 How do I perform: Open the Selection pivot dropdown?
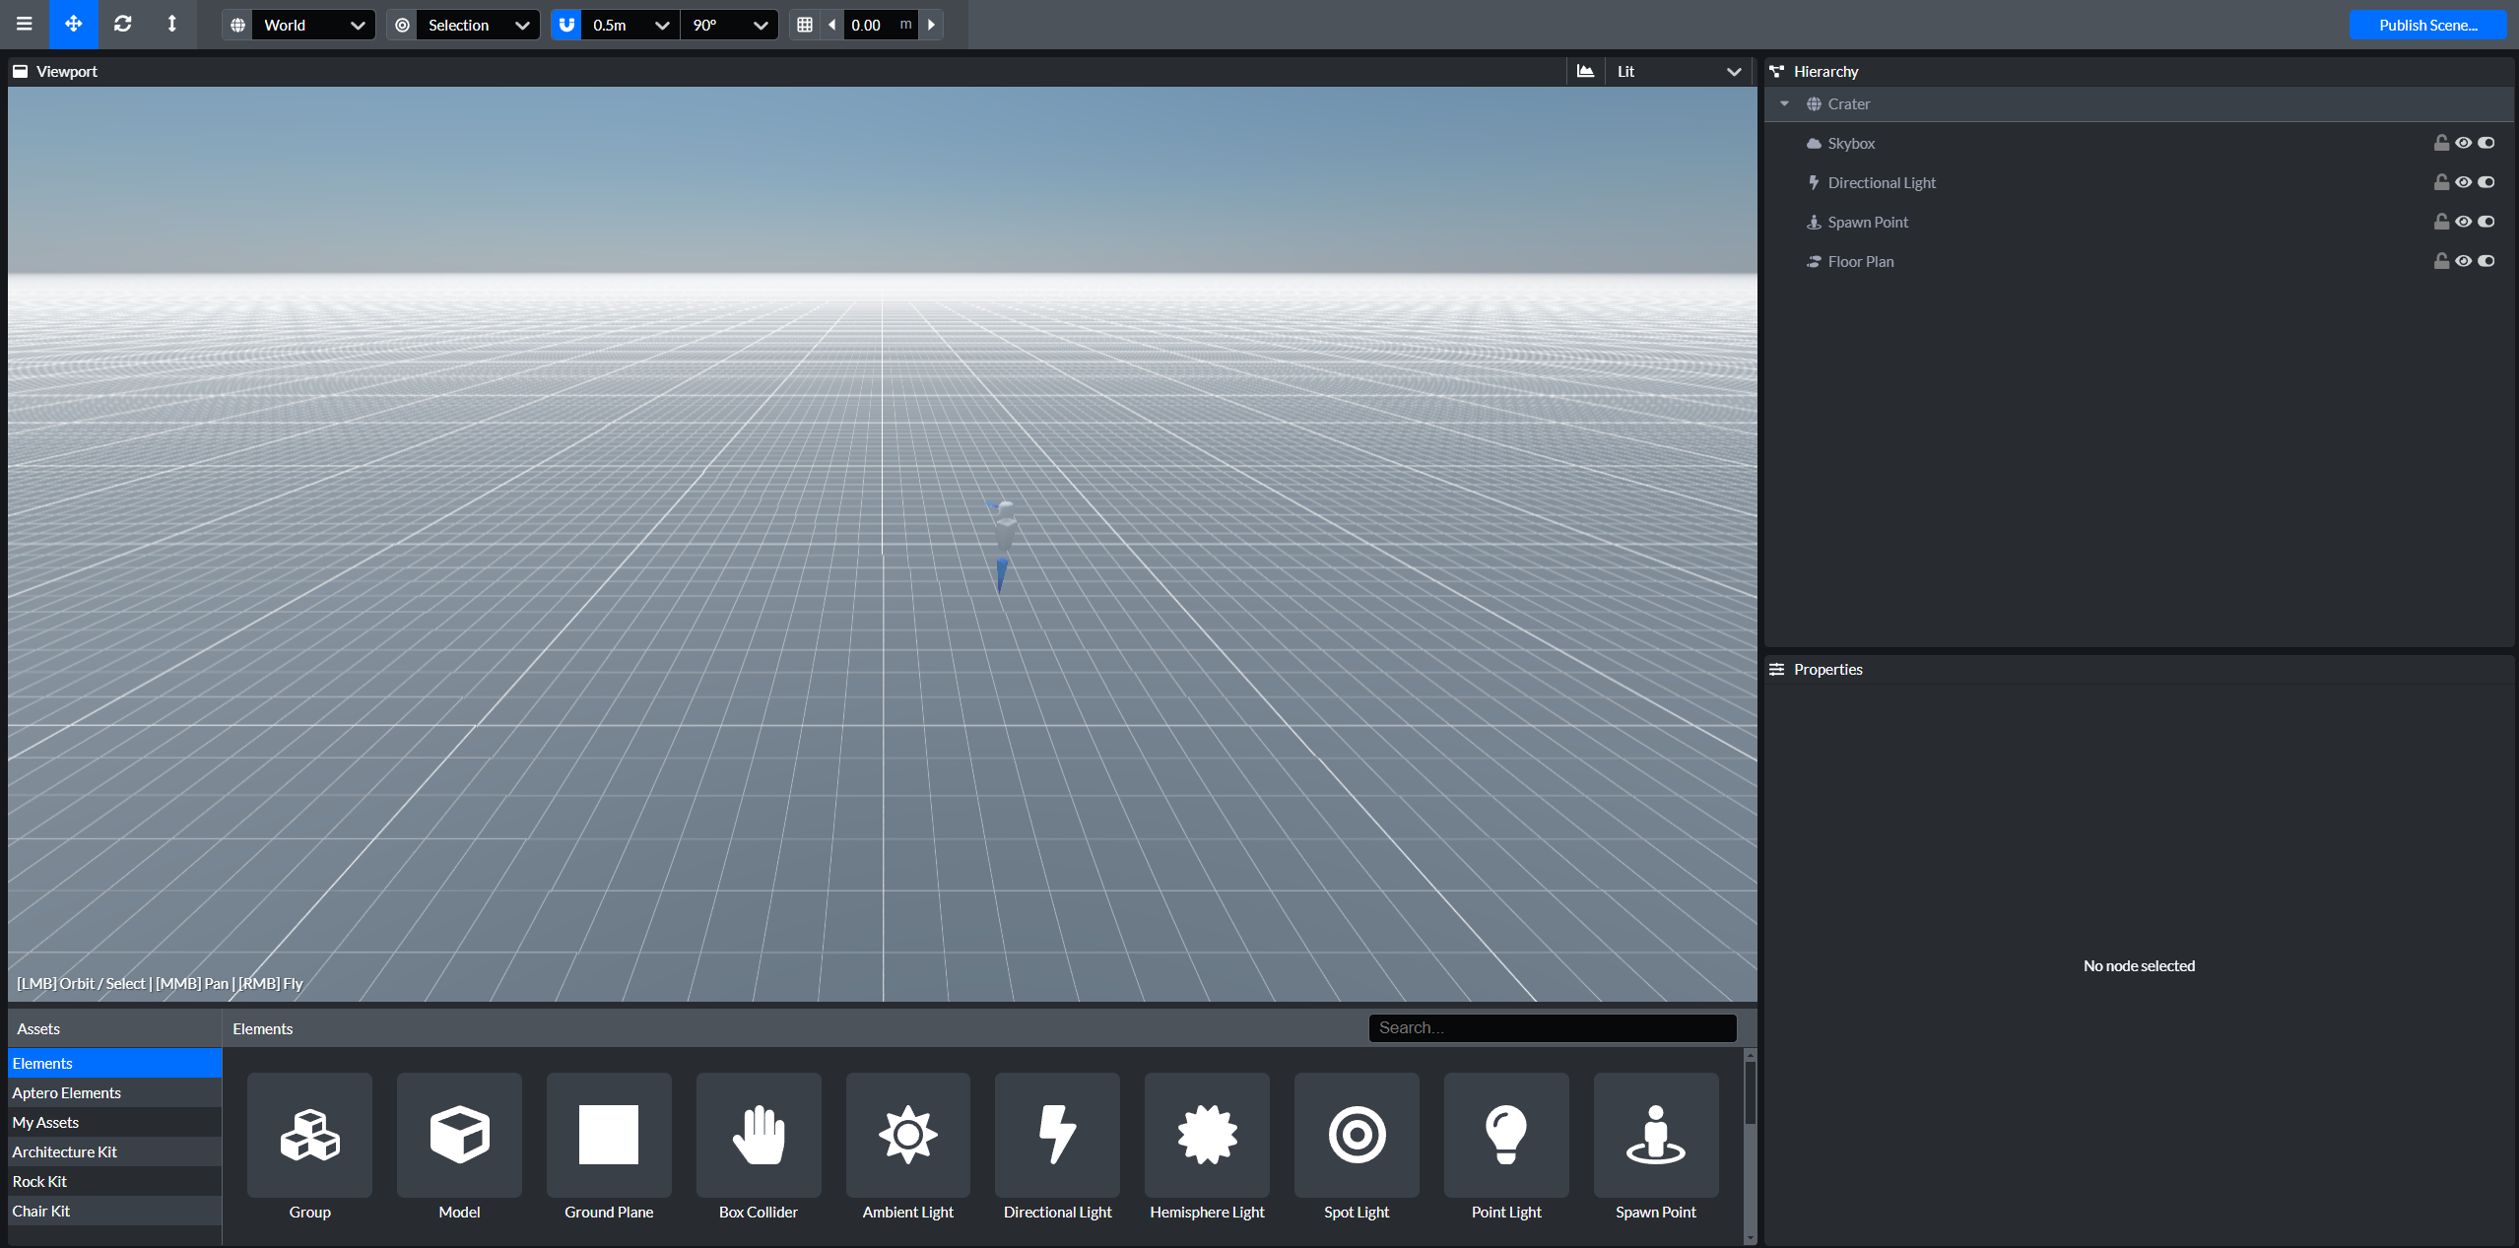tap(478, 25)
